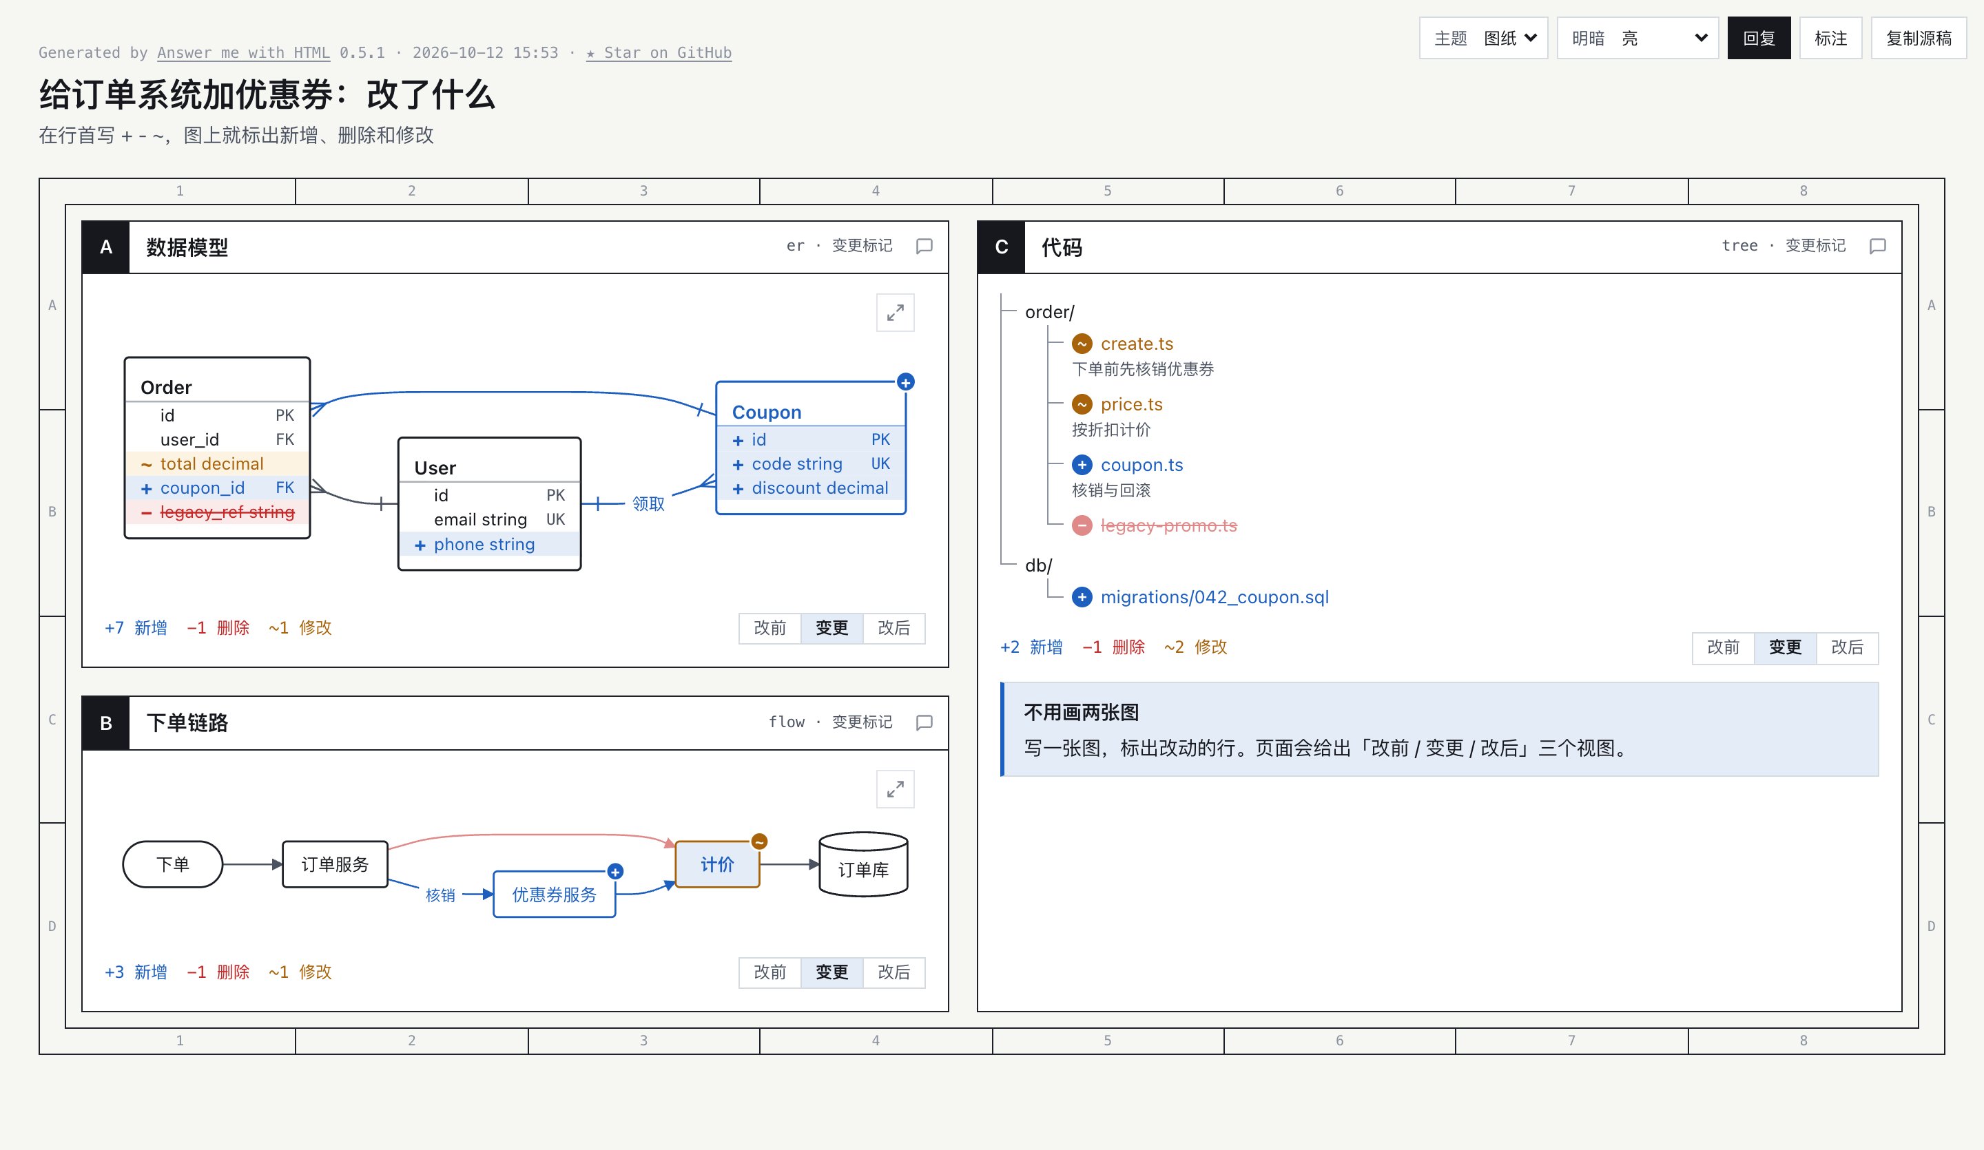Select 变更 view in the 下单链路 panel

[832, 972]
